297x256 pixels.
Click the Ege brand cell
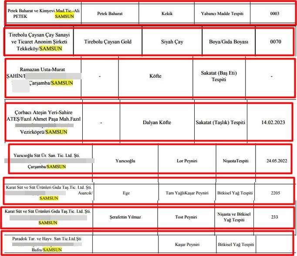125,193
